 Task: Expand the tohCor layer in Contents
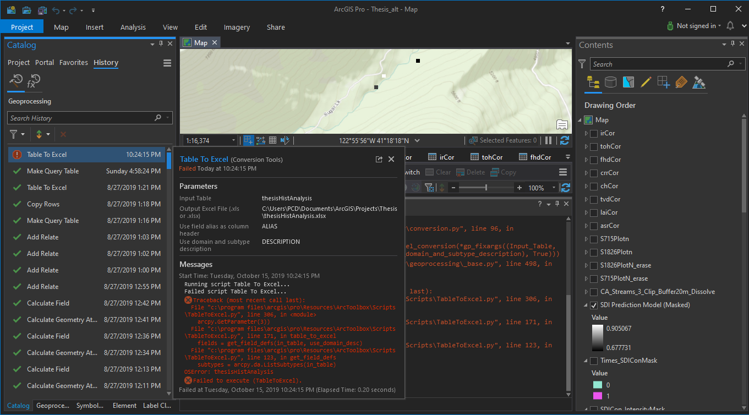(586, 146)
